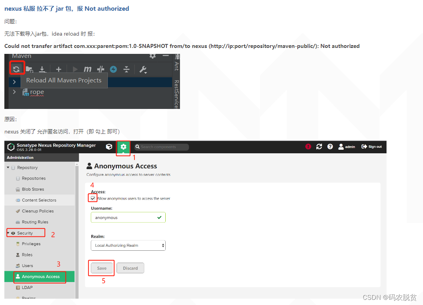Toggle Skip Tests mode icon

[101, 69]
